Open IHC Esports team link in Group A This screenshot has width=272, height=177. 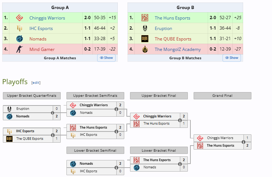click(41, 28)
